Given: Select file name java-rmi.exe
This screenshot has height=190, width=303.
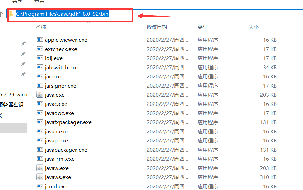Looking at the screenshot, I should pos(60,159).
